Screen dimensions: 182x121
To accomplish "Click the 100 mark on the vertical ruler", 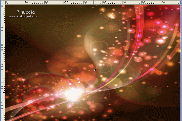I will [x=2, y=28].
